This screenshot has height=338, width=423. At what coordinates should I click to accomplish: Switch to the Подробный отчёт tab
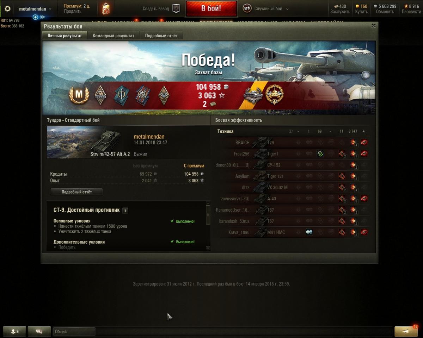(161, 36)
